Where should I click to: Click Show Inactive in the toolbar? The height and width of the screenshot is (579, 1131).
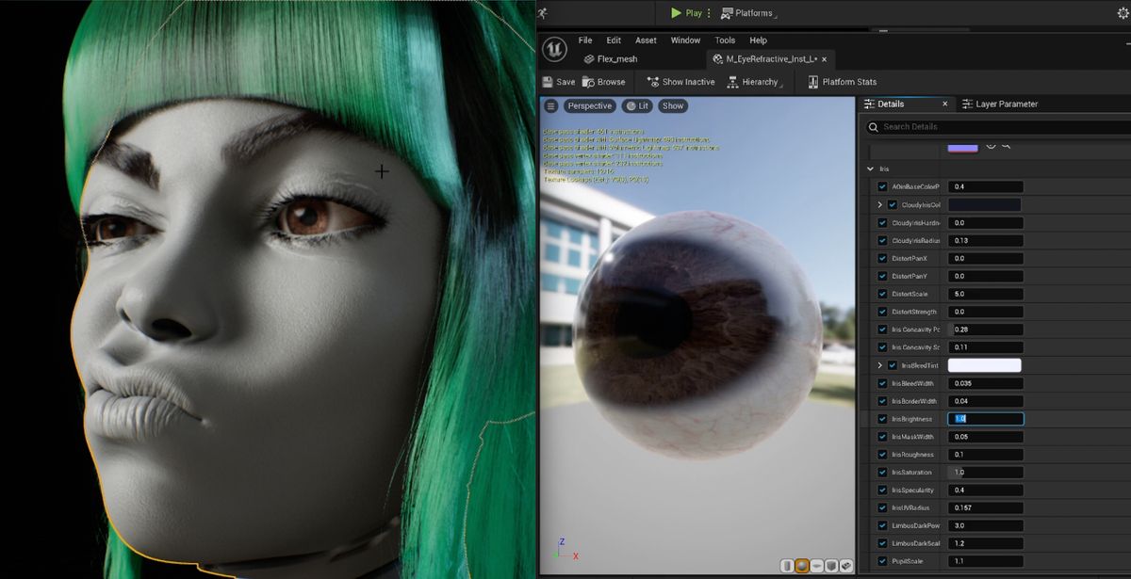click(680, 81)
